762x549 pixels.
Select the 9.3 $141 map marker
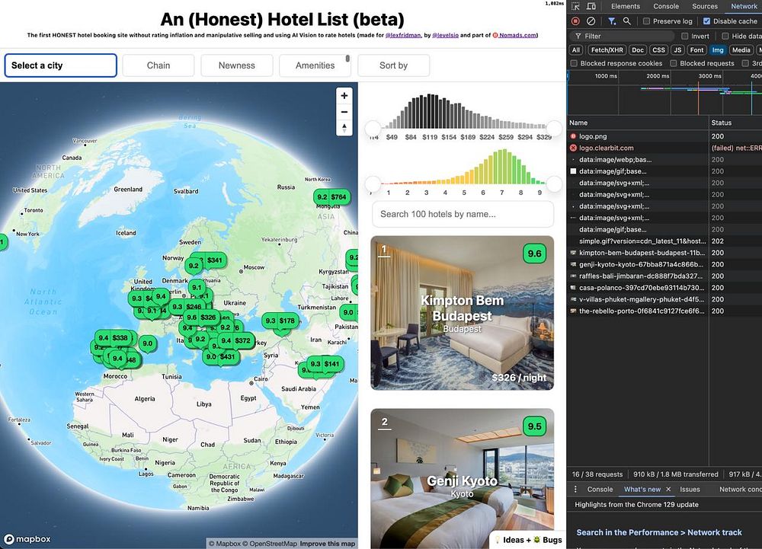[x=325, y=363]
